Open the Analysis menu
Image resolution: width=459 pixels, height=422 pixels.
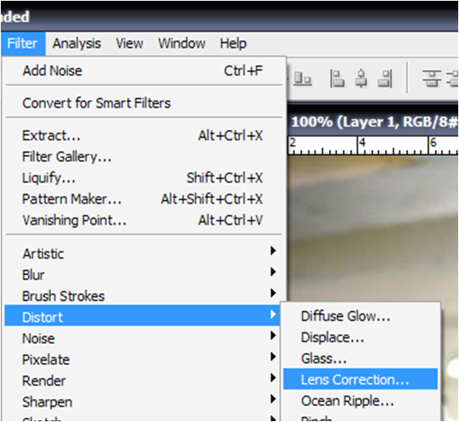76,44
